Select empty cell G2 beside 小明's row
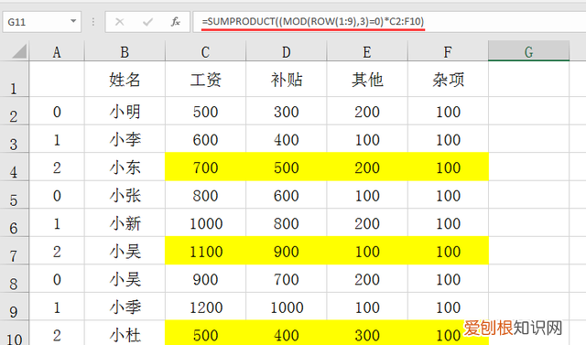 [529, 112]
